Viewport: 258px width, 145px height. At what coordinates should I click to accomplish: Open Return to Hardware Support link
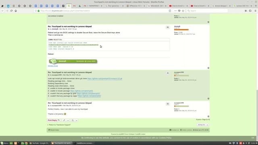point(59,125)
